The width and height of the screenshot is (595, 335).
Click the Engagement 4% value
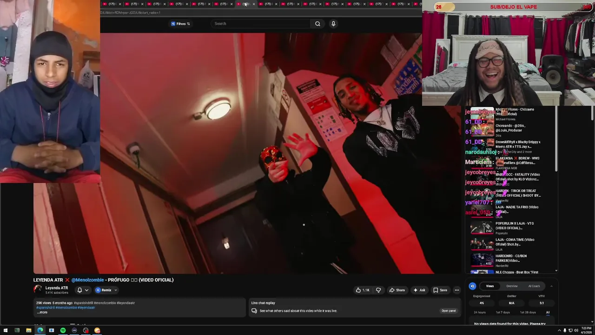[x=482, y=303]
